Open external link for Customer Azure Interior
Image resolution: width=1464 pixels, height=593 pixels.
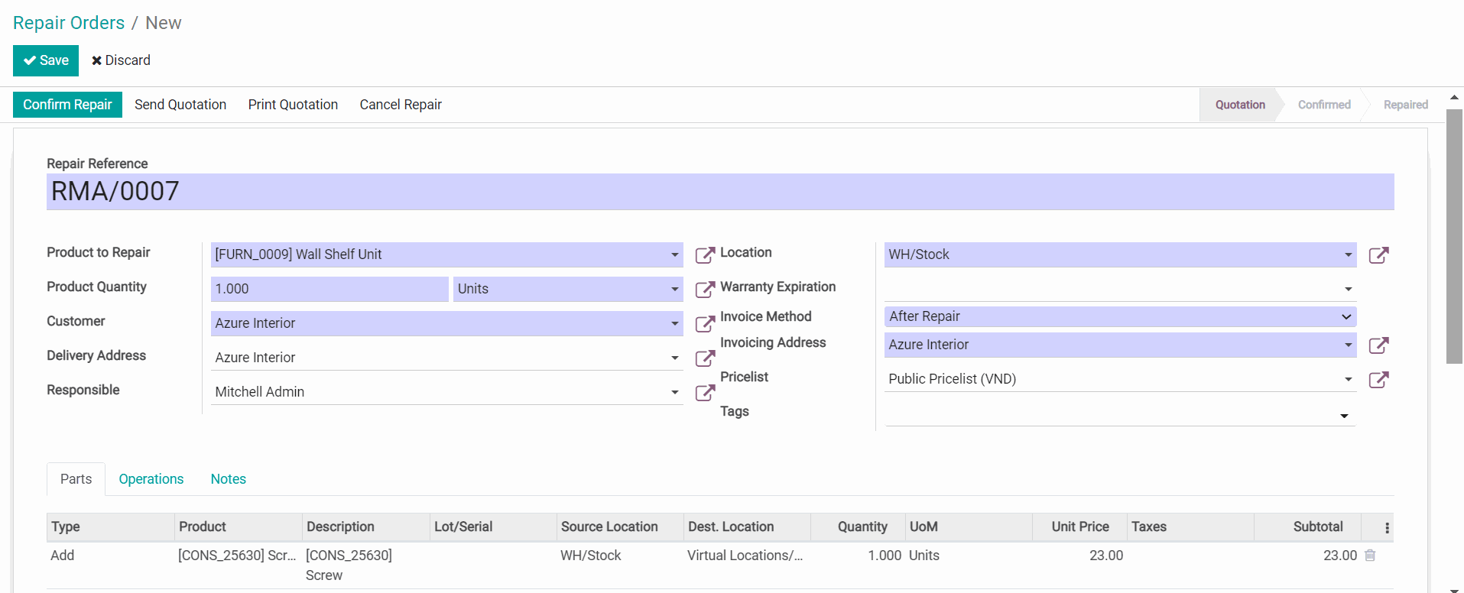coord(704,324)
